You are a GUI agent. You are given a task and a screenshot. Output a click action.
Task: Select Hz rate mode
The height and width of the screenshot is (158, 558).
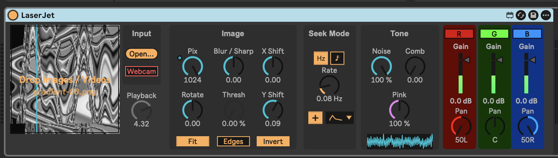point(321,58)
